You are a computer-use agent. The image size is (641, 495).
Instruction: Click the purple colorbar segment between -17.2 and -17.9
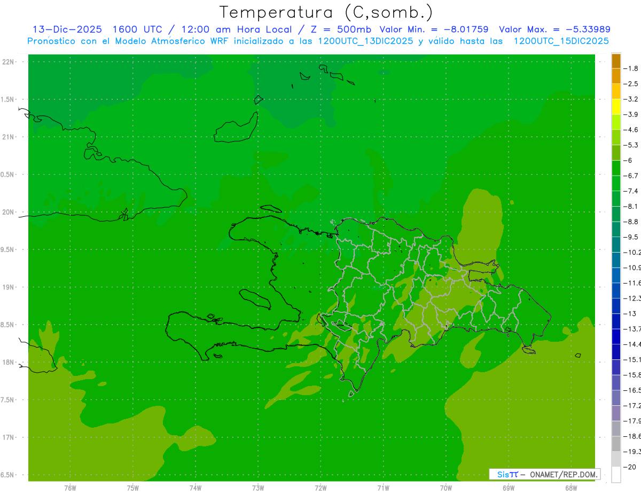tap(616, 413)
